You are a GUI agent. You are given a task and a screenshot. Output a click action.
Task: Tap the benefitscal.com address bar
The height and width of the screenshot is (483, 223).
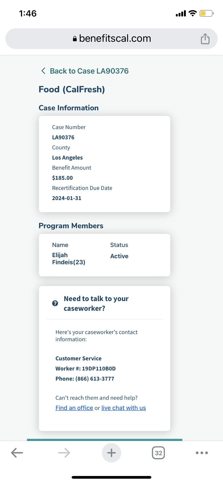coord(111,39)
